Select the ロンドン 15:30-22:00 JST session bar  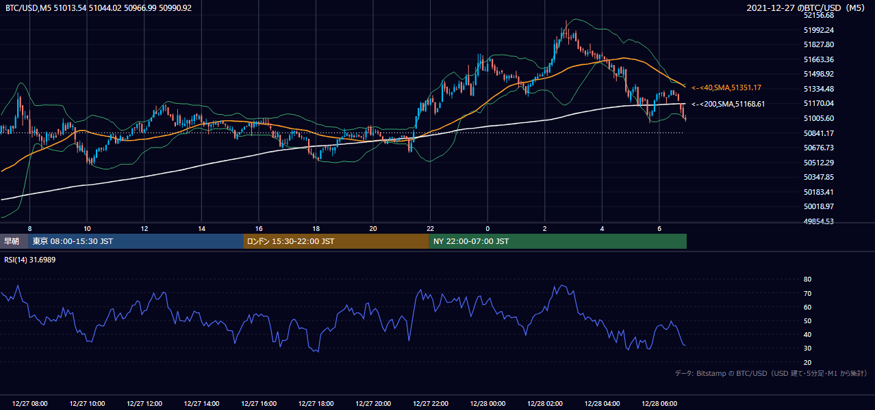[x=336, y=241]
